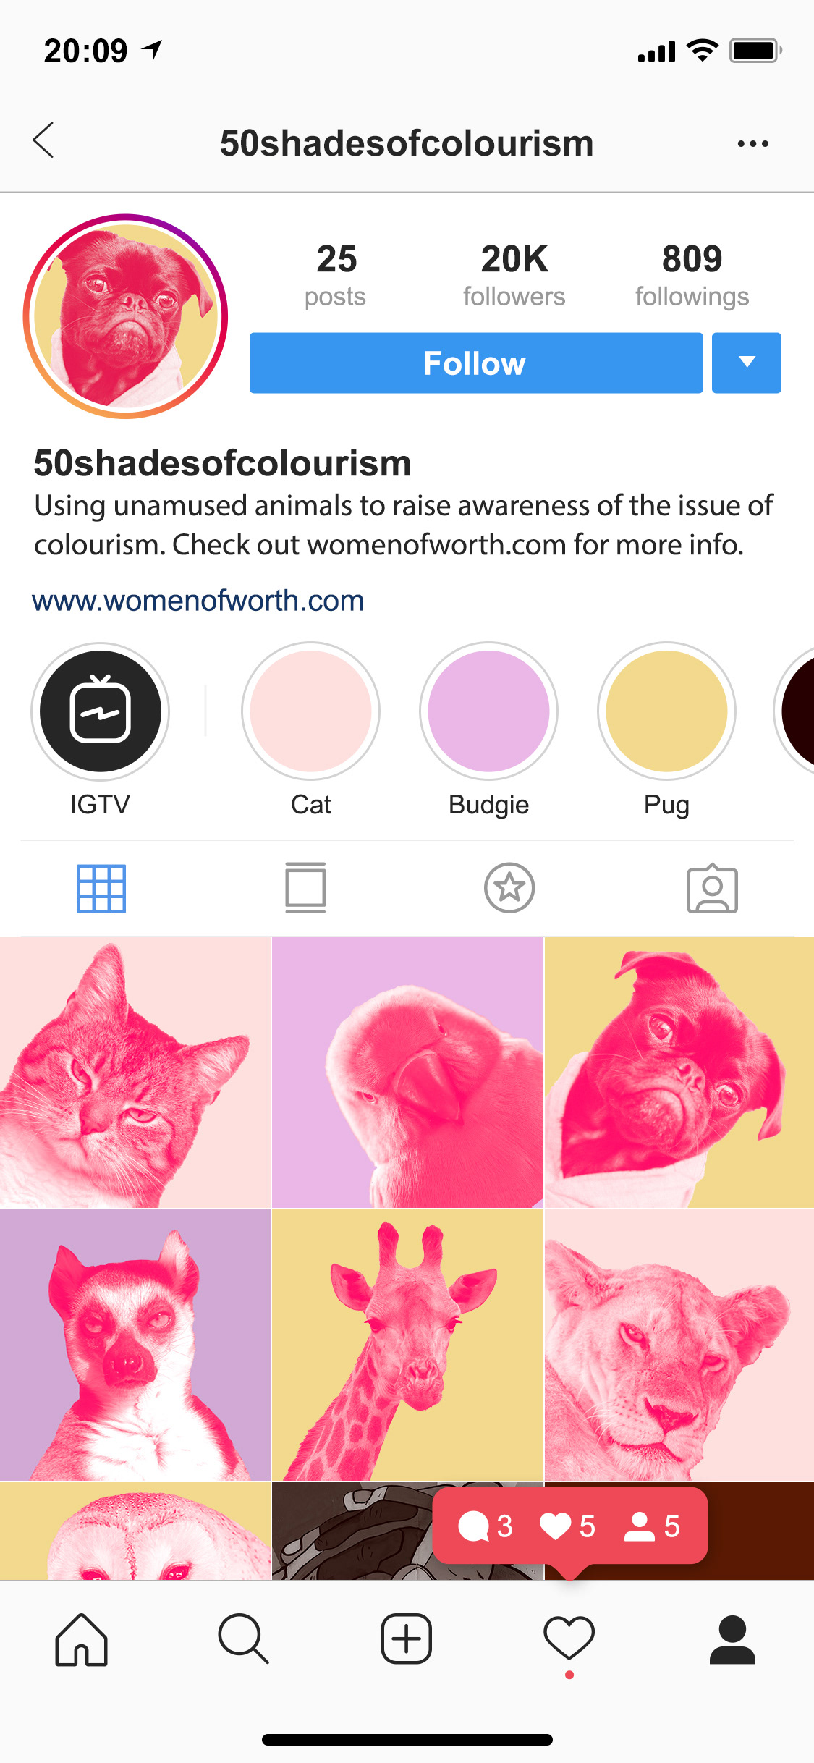The height and width of the screenshot is (1763, 814).
Task: Open the tagged photos tab
Action: (713, 889)
